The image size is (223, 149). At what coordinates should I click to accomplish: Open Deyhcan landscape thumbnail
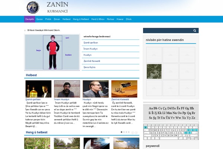pyautogui.click(x=126, y=143)
